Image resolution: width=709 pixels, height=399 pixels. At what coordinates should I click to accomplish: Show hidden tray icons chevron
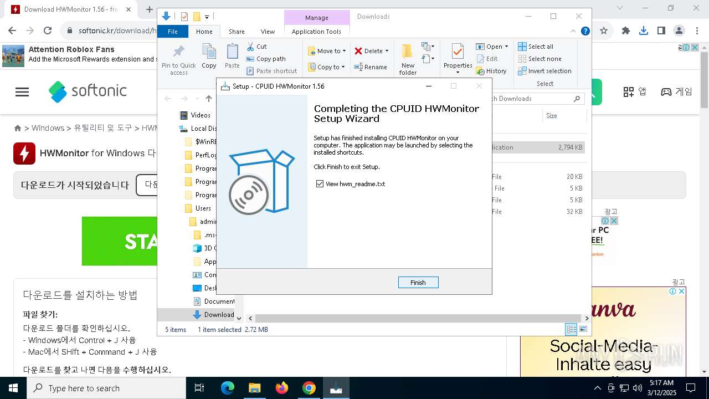[598, 388]
